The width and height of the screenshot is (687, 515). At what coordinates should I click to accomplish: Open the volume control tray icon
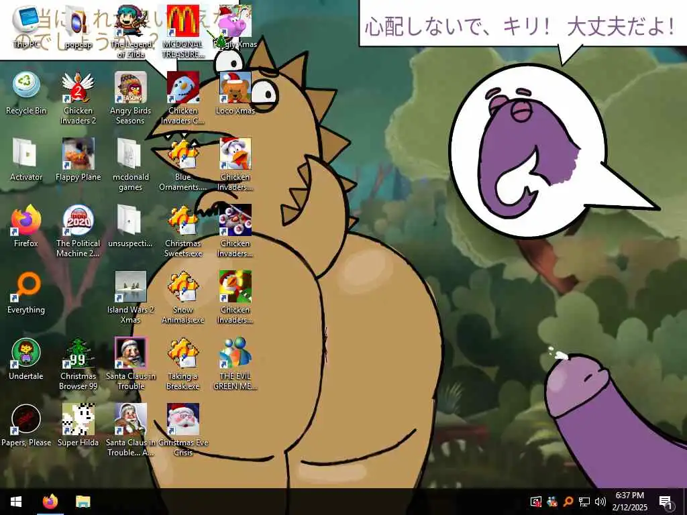[600, 502]
